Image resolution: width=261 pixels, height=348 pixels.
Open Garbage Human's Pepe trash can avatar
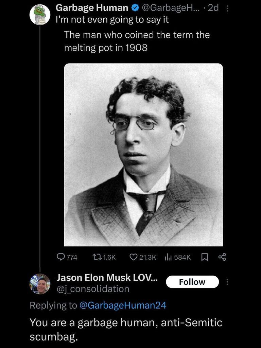[40, 14]
